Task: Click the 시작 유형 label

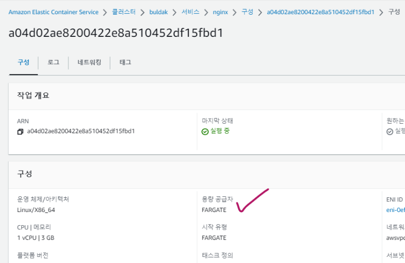Action: [214, 227]
